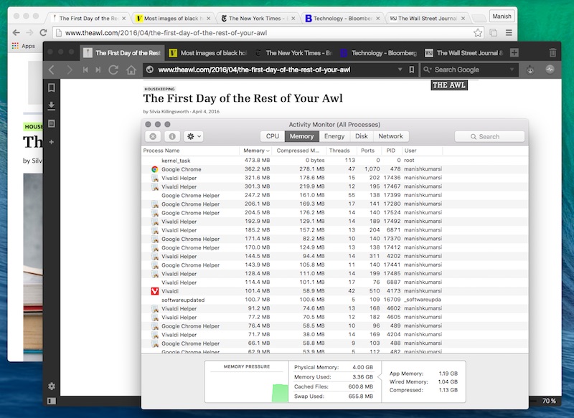
Task: Open search engine dropdown in Vivaldi search field
Action: tap(512, 70)
